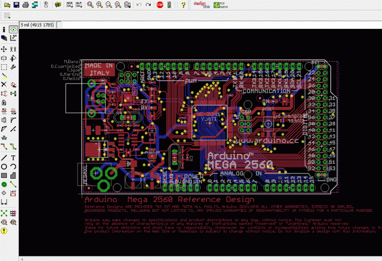
Task: Switch to the schematic editor
Action: click(46, 4)
